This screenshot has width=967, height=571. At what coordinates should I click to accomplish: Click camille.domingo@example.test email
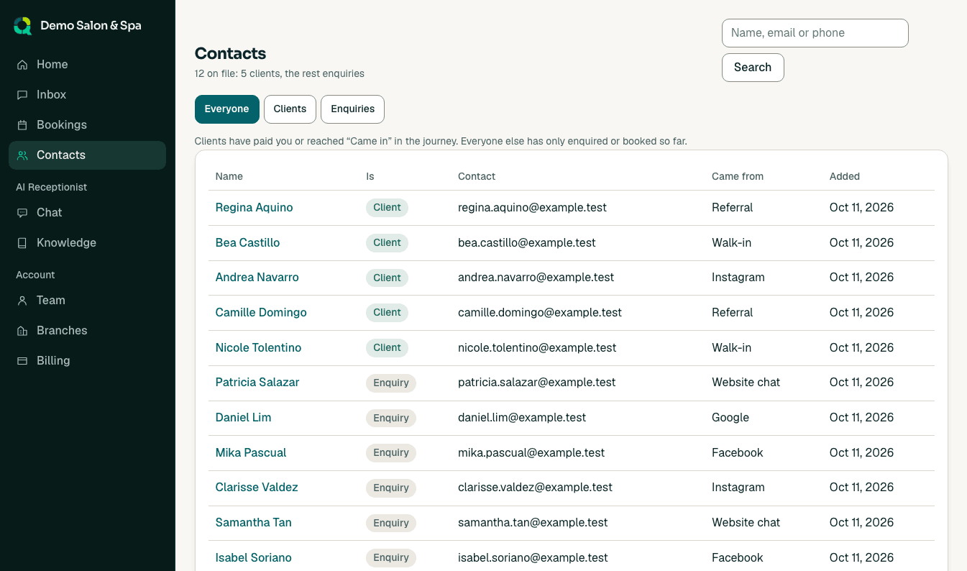(x=540, y=313)
